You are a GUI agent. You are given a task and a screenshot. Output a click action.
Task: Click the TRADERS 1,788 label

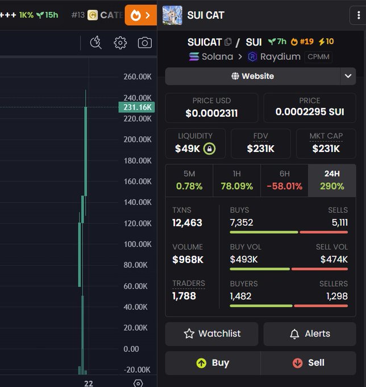189,283
